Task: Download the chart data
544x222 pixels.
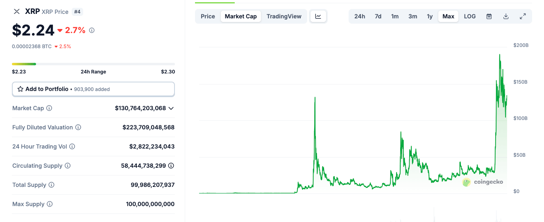Action: click(506, 16)
